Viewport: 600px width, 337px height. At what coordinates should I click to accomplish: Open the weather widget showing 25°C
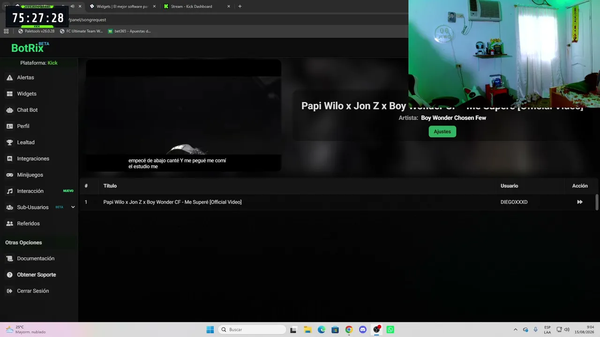coord(26,330)
